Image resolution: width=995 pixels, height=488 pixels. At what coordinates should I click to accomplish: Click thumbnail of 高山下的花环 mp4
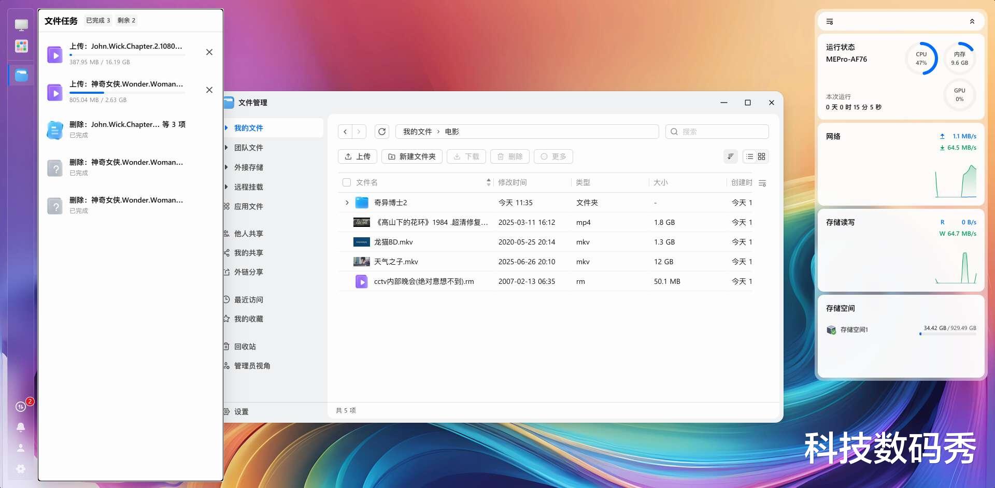point(362,222)
